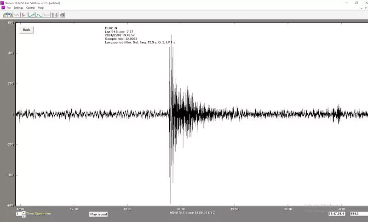Click the 594.2 amplitude readout field
The width and height of the screenshot is (368, 222).
[x=357, y=214]
